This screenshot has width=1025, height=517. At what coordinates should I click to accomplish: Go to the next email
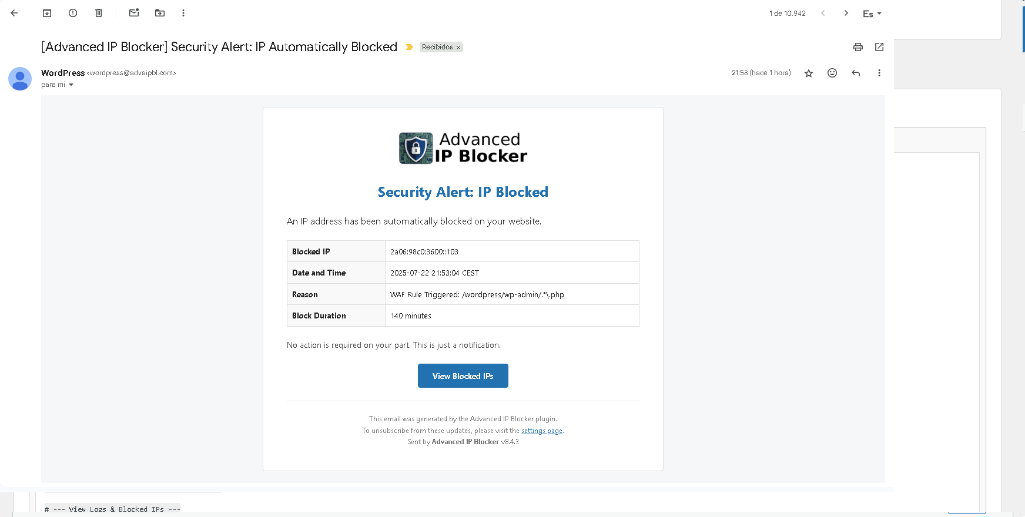[846, 13]
